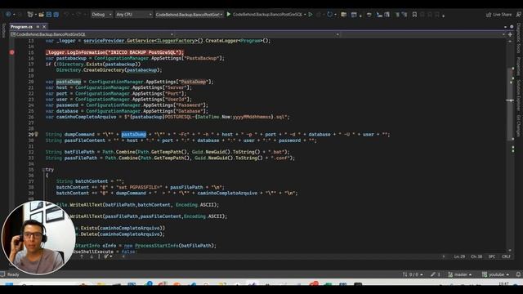Viewport: 523px width, 294px height.
Task: Click the vertical scrollbar of code editor
Action: tap(510, 145)
